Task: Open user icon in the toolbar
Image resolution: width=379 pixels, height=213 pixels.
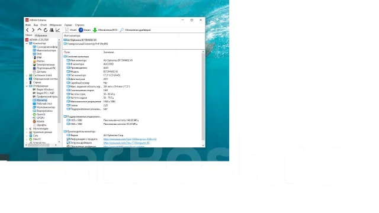Action: (52, 30)
